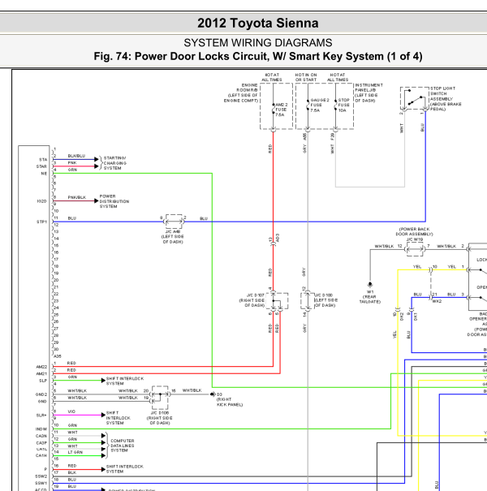Image resolution: width=487 pixels, height=491 pixels.
Task: Click the 'STA' terminal label
Action: 43,160
